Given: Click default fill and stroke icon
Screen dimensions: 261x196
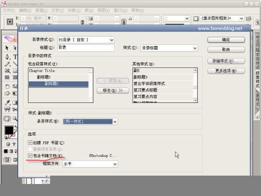Looking at the screenshot, I should [6, 137].
